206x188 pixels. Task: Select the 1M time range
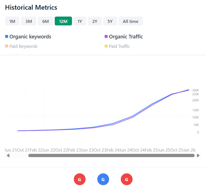[12, 21]
